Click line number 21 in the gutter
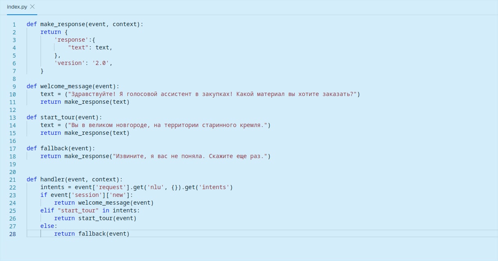Viewport: 498px width, 261px height. click(12, 180)
